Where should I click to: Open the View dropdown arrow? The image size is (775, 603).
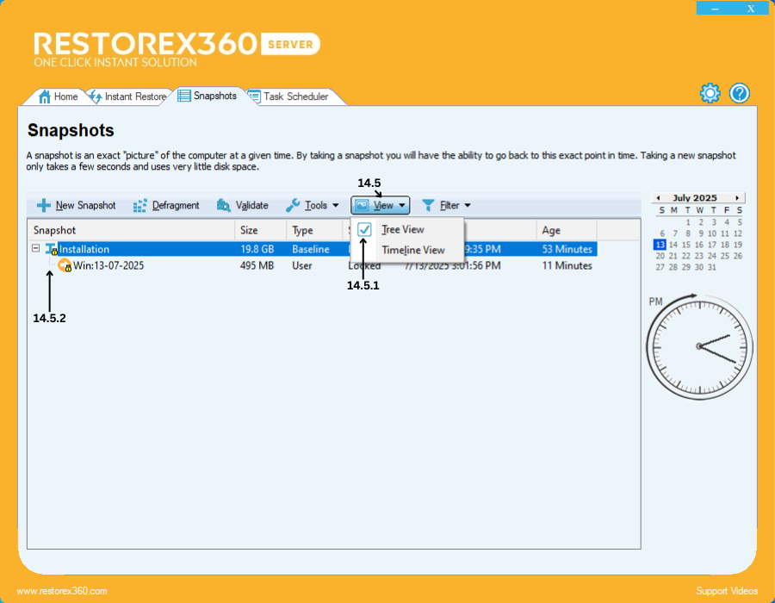(402, 205)
